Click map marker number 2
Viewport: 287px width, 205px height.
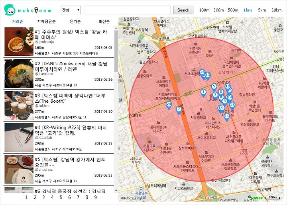(215, 96)
